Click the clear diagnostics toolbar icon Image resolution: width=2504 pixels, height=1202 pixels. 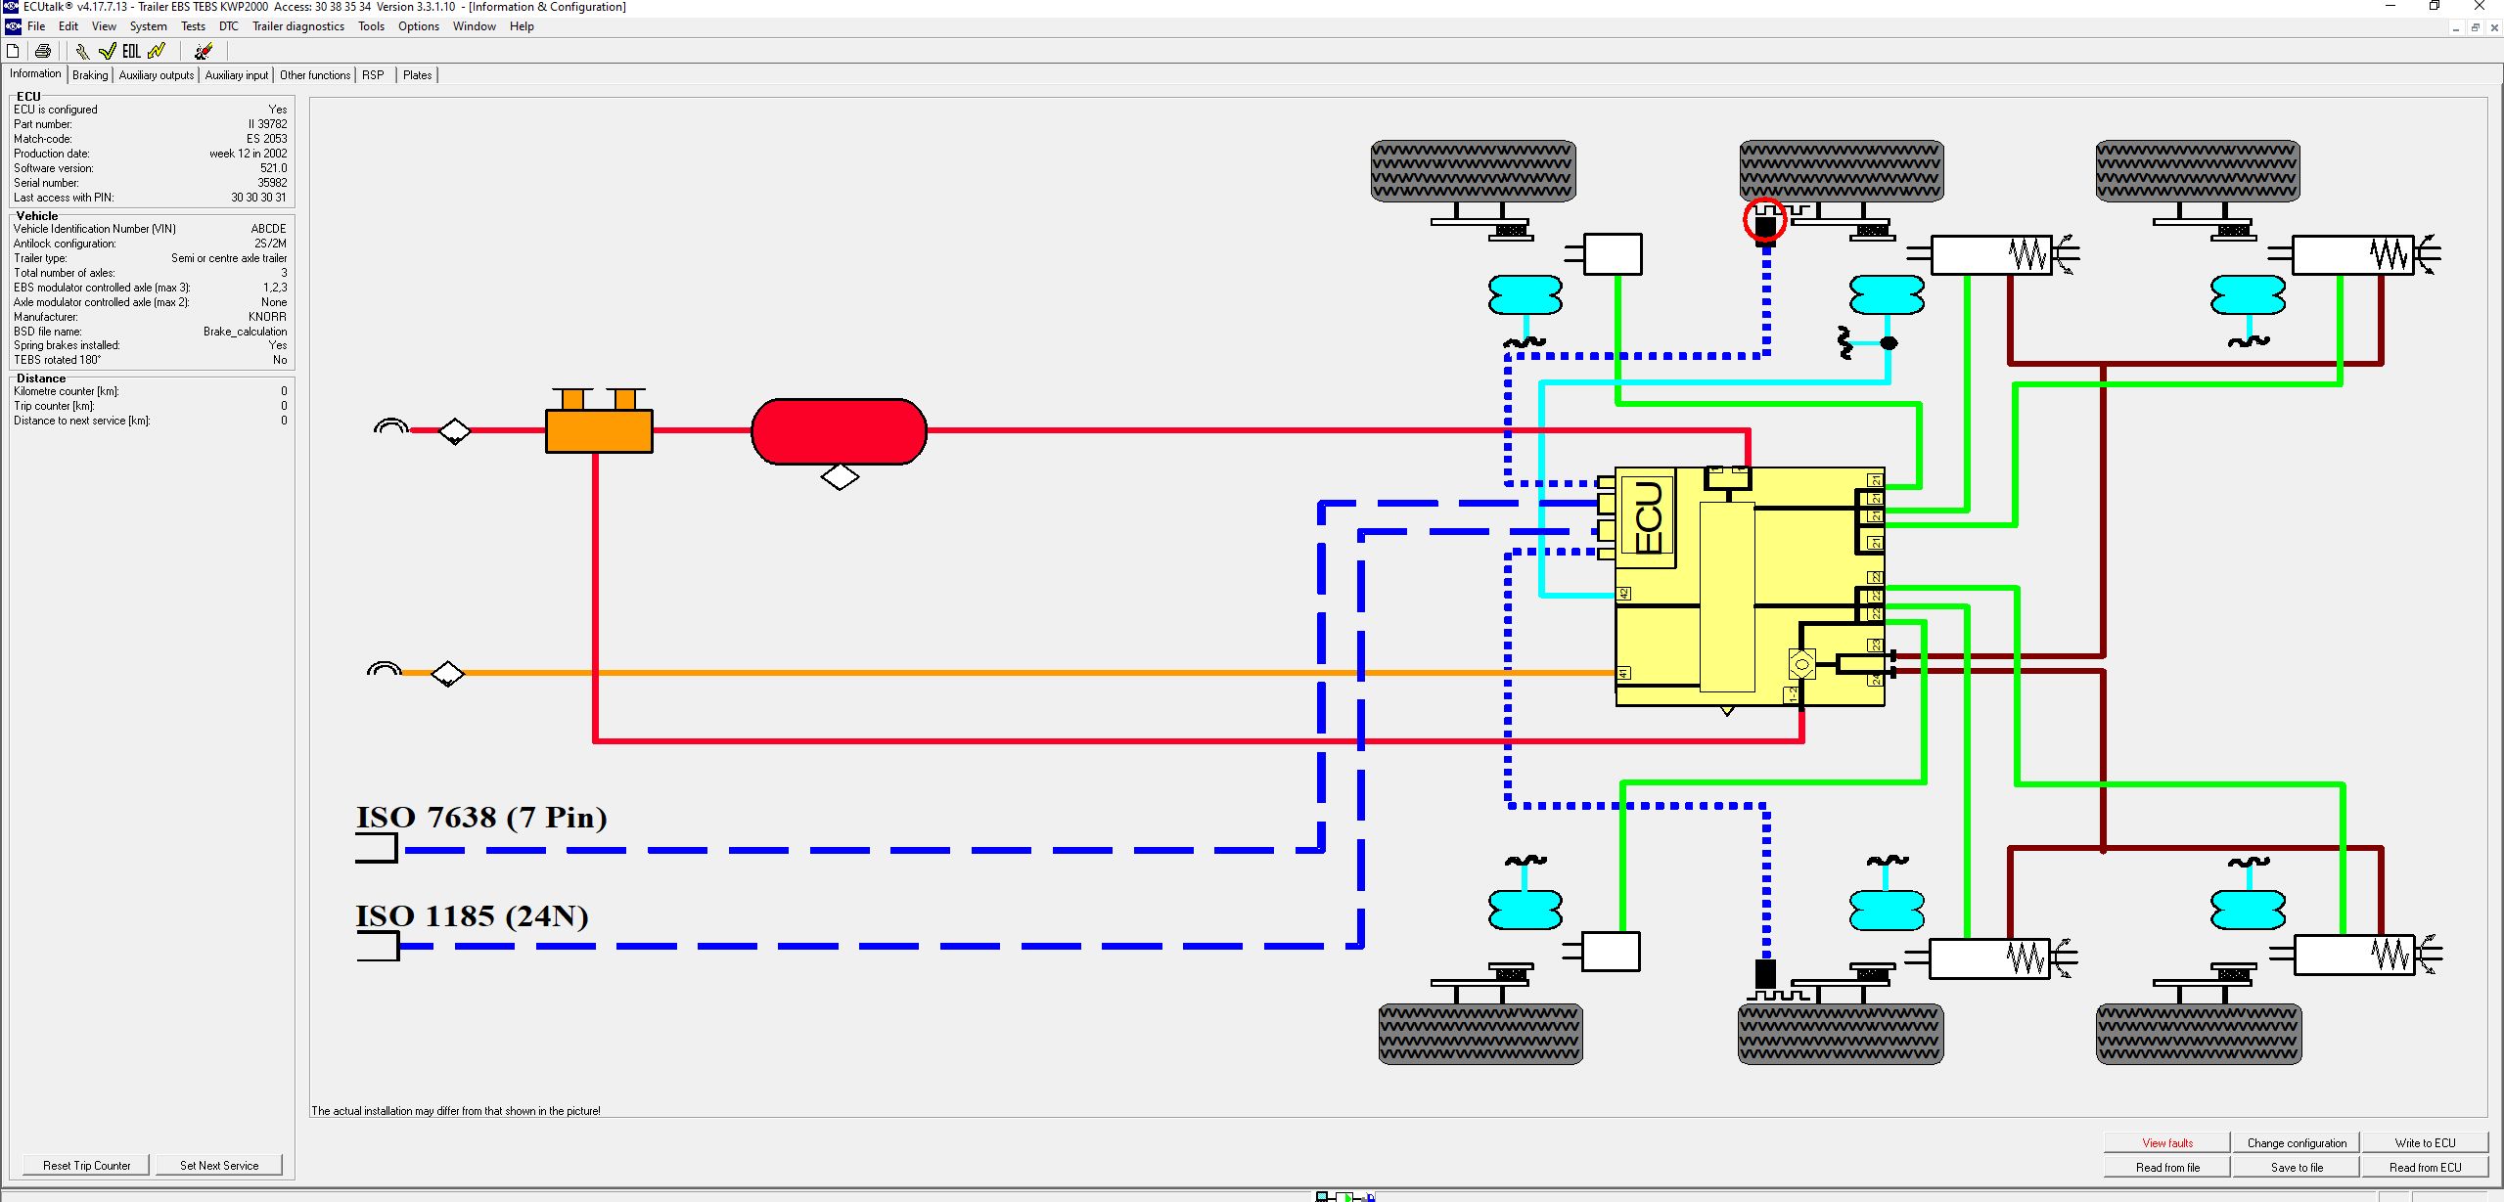(203, 51)
